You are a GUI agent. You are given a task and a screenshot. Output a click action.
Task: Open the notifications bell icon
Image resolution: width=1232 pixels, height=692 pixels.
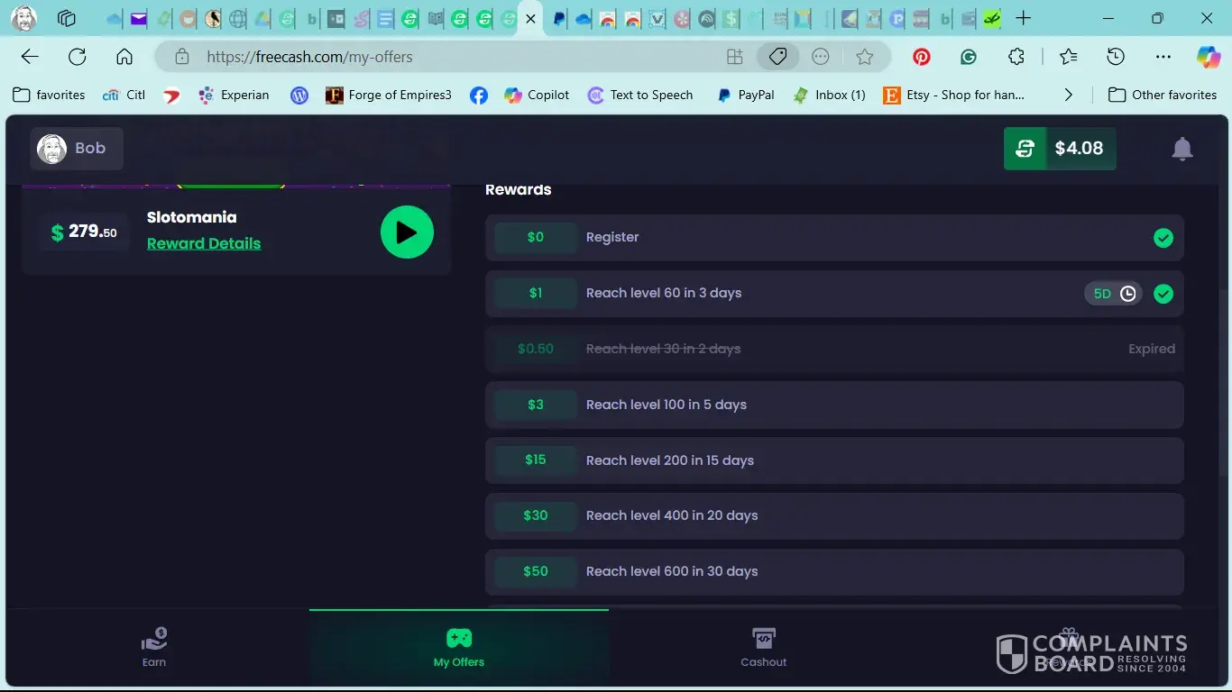(1181, 149)
